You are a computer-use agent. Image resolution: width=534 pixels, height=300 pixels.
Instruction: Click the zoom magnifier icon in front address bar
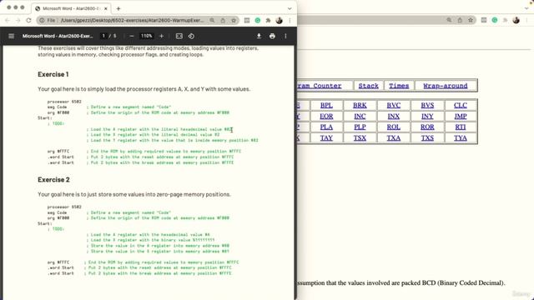pyautogui.click(x=212, y=20)
